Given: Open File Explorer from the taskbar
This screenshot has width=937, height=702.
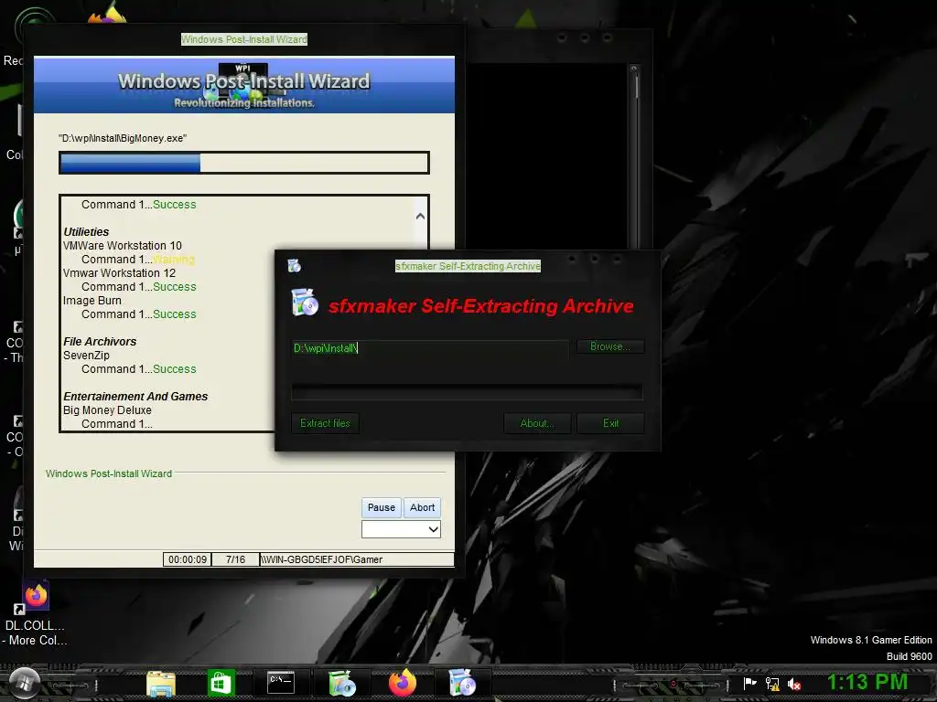Looking at the screenshot, I should [x=161, y=683].
